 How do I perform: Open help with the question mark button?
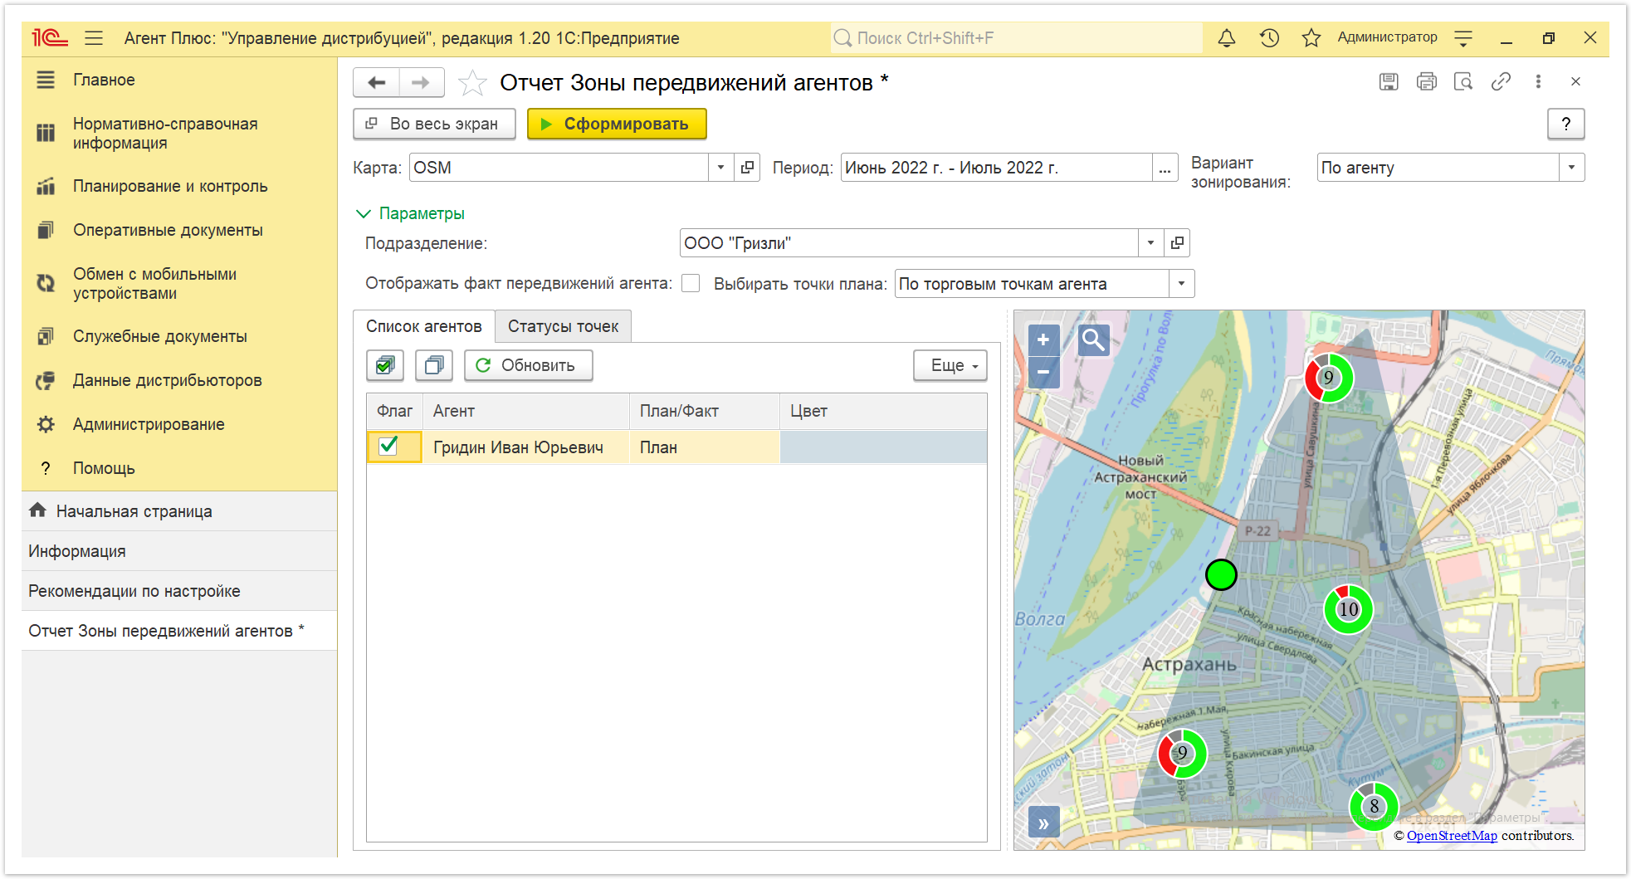(1566, 124)
